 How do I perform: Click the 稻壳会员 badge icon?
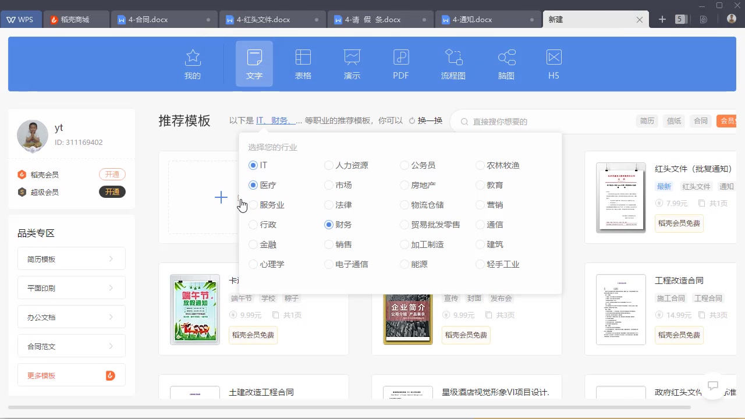pos(22,175)
